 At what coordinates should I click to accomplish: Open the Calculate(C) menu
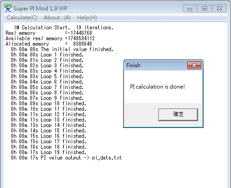[x=22, y=18]
